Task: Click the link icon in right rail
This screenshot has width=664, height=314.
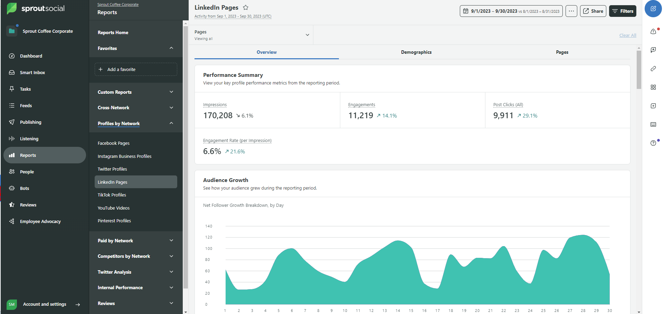Action: pyautogui.click(x=653, y=69)
